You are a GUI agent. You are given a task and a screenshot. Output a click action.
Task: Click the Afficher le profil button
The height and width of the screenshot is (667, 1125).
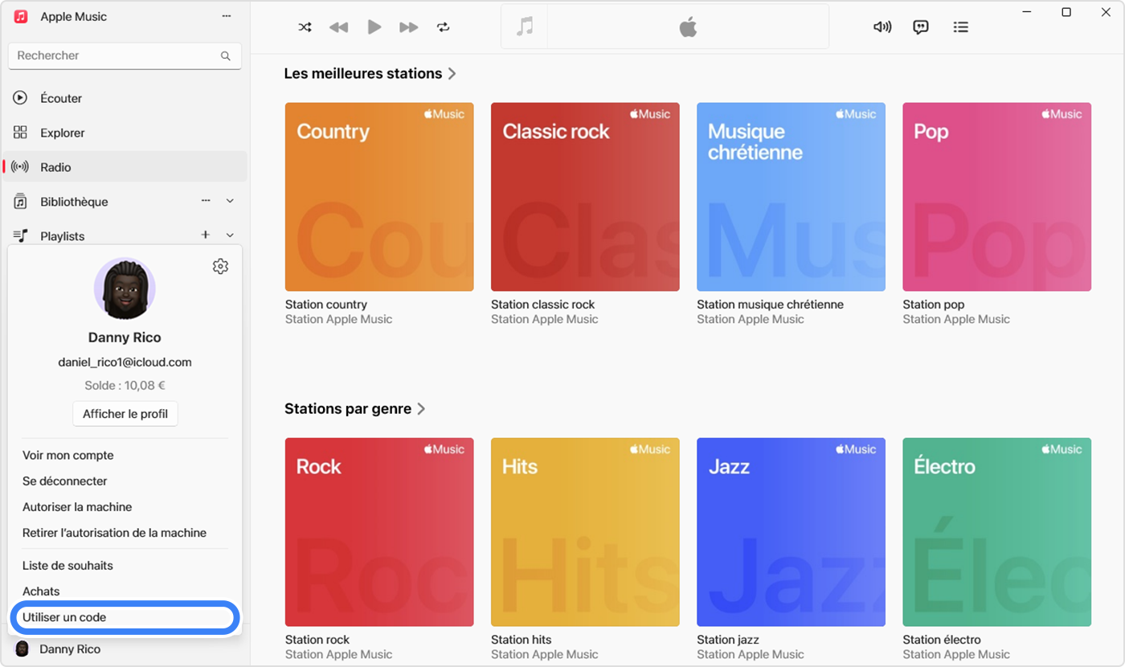[125, 413]
